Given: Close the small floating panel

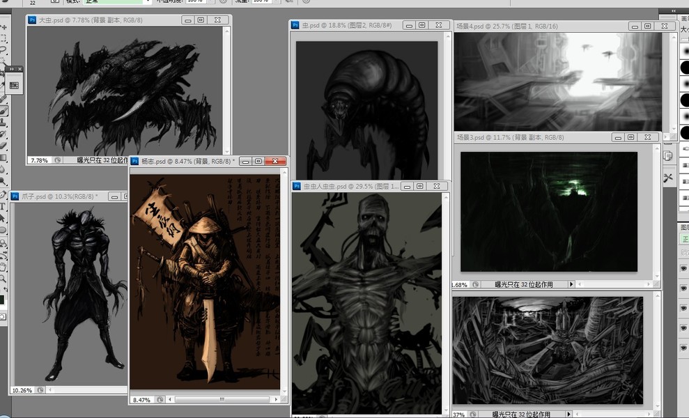Looking at the screenshot, I should (20, 69).
